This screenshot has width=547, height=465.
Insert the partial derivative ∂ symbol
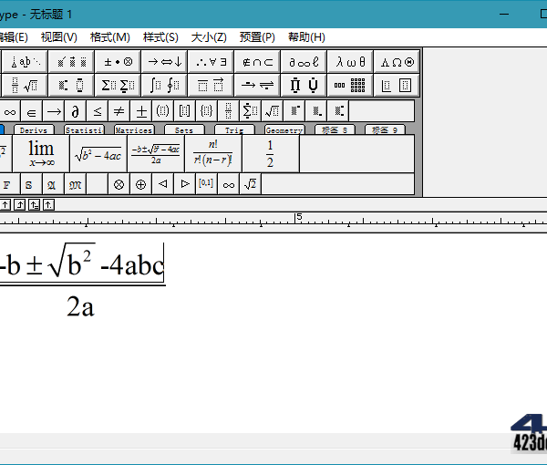point(77,111)
